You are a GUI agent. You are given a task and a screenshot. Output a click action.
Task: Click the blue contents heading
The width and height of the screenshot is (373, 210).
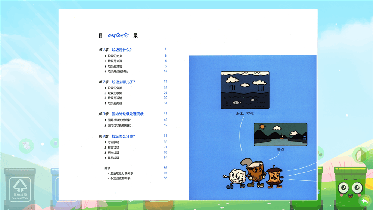pyautogui.click(x=118, y=35)
